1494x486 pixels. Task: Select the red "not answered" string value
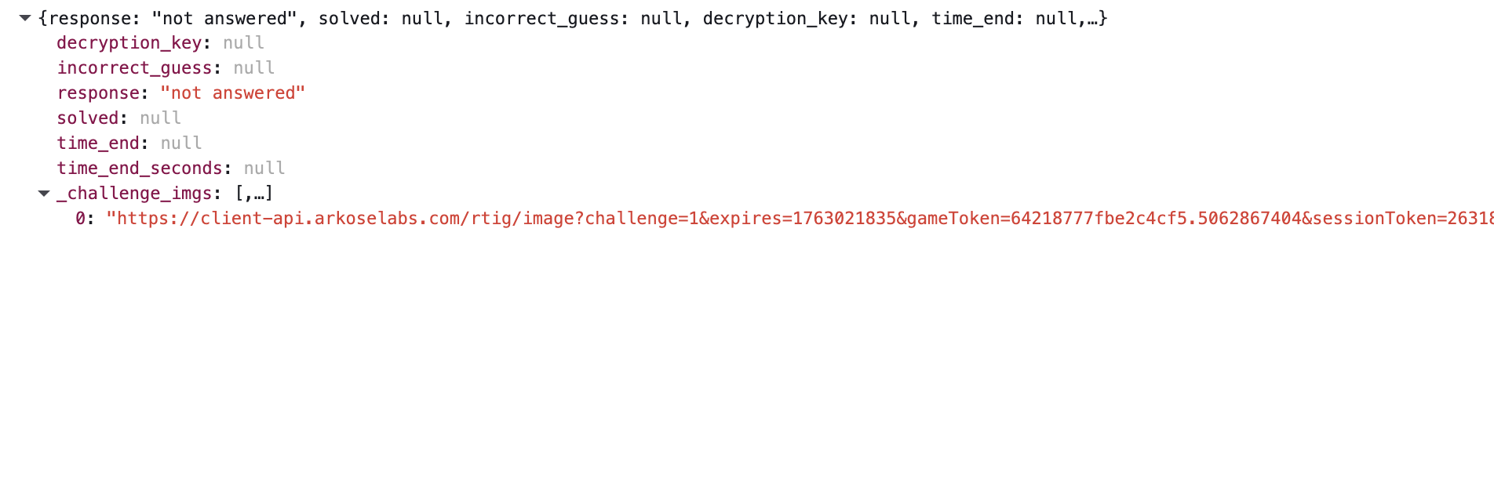coord(232,93)
